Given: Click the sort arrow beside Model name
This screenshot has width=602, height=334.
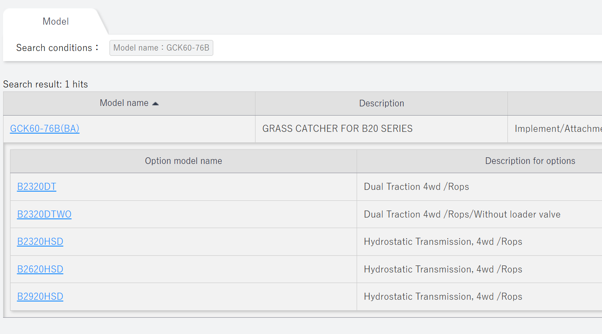Looking at the screenshot, I should click(155, 104).
